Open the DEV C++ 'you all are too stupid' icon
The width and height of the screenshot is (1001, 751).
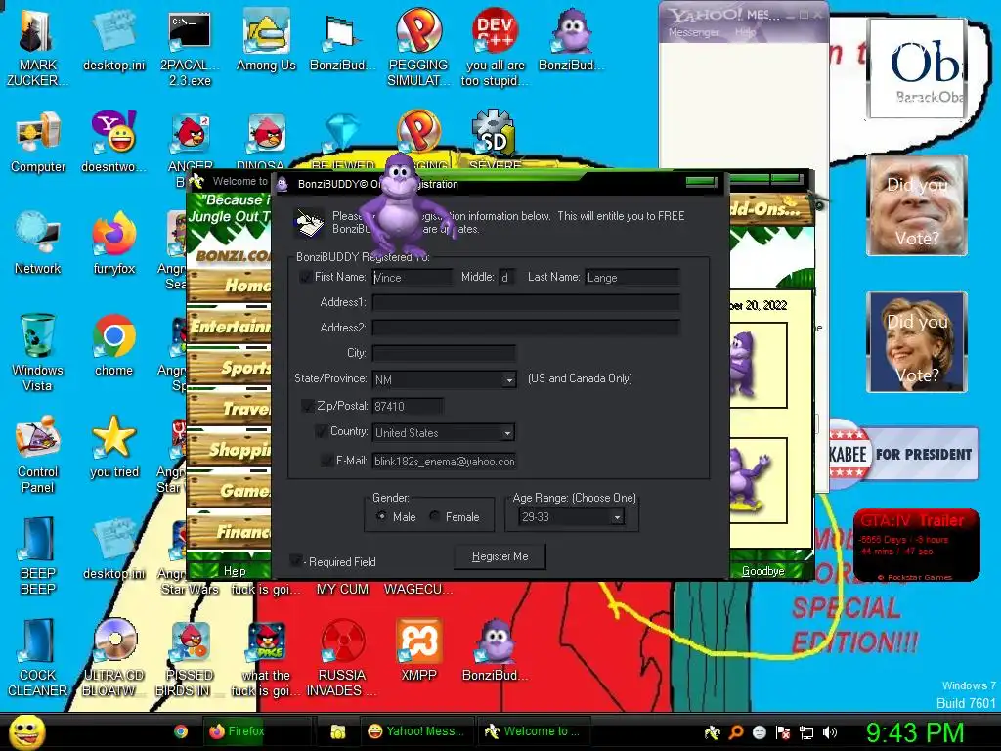pos(495,48)
